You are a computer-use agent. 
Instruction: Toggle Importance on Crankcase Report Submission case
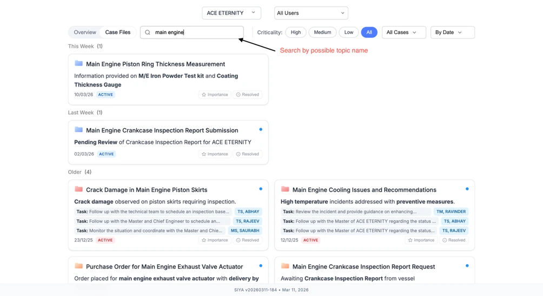tap(215, 154)
